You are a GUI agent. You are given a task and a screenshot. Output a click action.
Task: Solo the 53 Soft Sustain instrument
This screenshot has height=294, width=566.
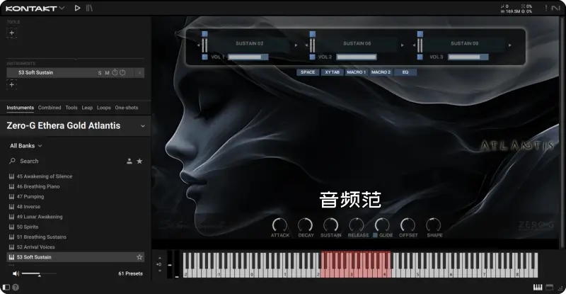[x=100, y=72]
